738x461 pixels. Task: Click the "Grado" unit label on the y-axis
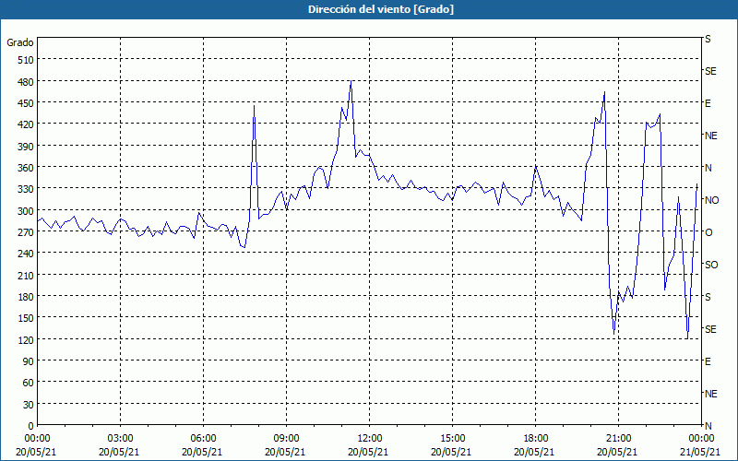click(x=20, y=42)
